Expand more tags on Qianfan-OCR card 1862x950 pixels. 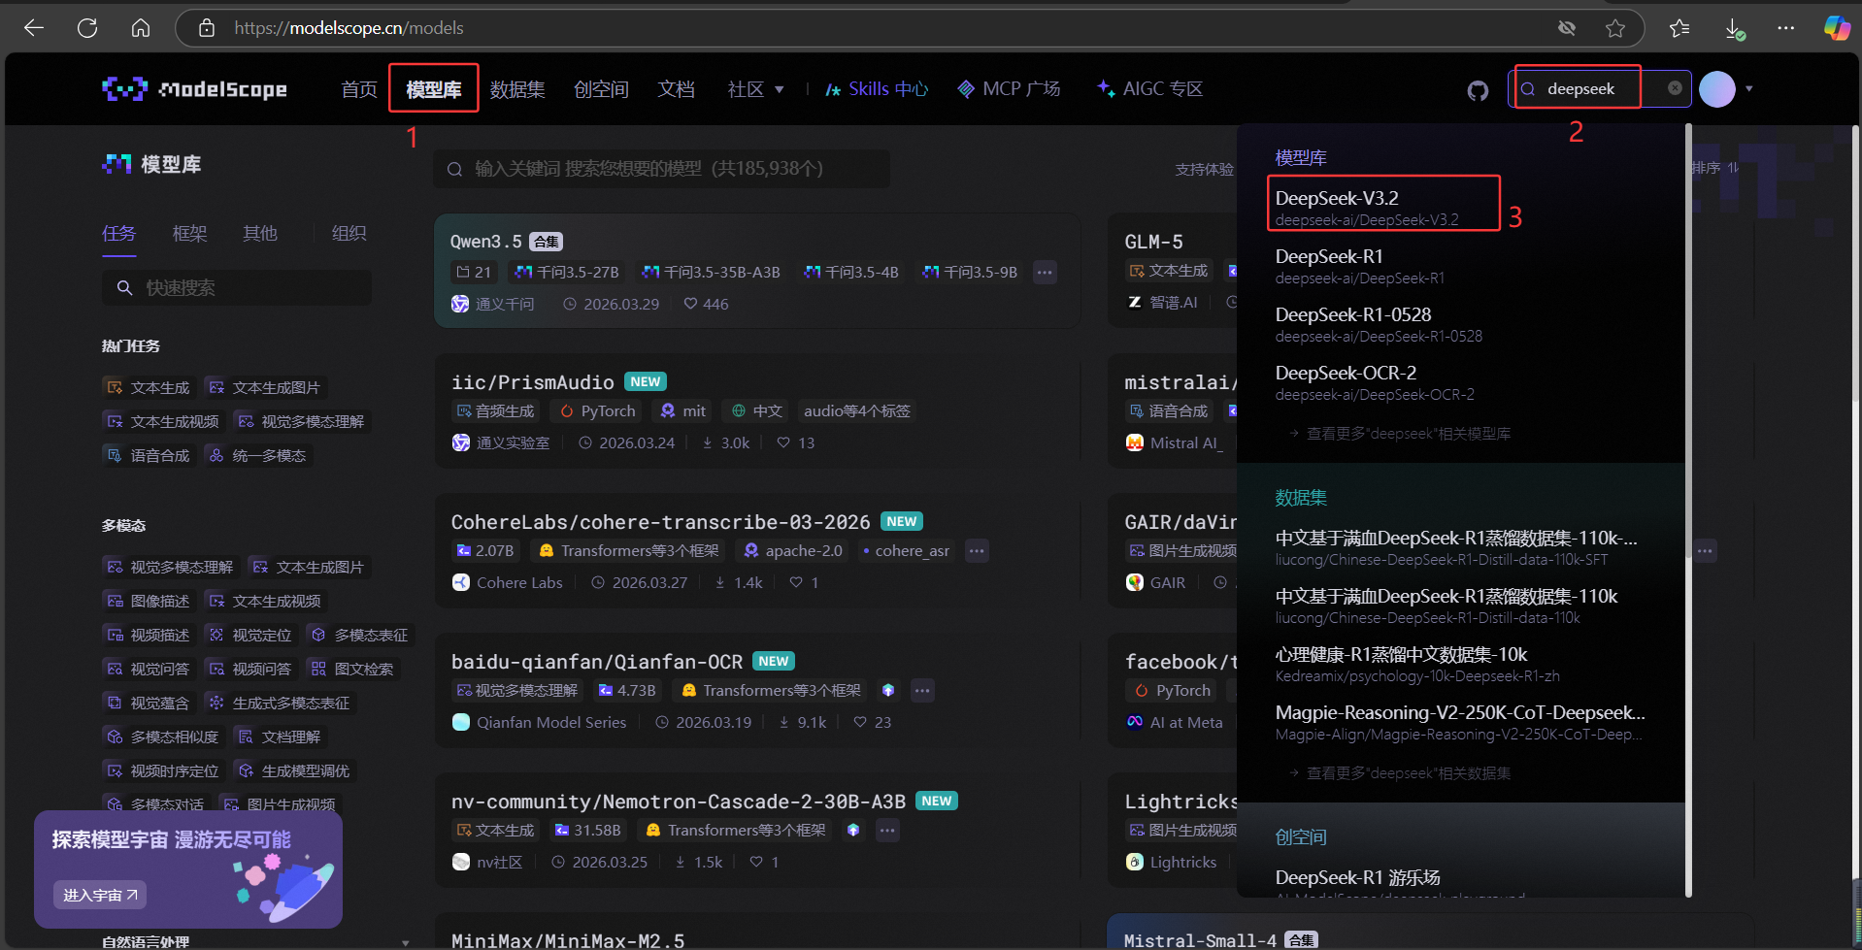tap(922, 691)
